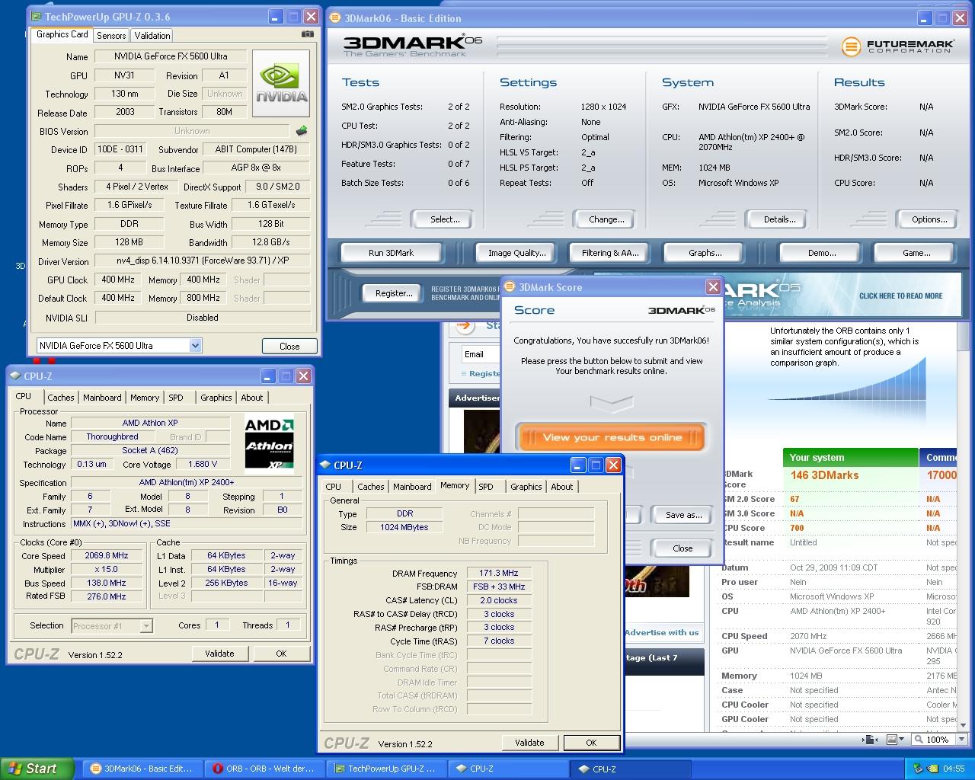The height and width of the screenshot is (780, 975).
Task: Open the Sensors tab in GPU-Z
Action: pos(111,36)
